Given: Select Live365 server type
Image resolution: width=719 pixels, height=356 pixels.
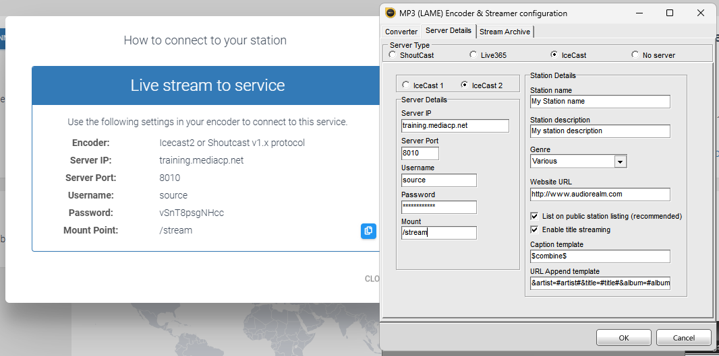Looking at the screenshot, I should coord(473,55).
